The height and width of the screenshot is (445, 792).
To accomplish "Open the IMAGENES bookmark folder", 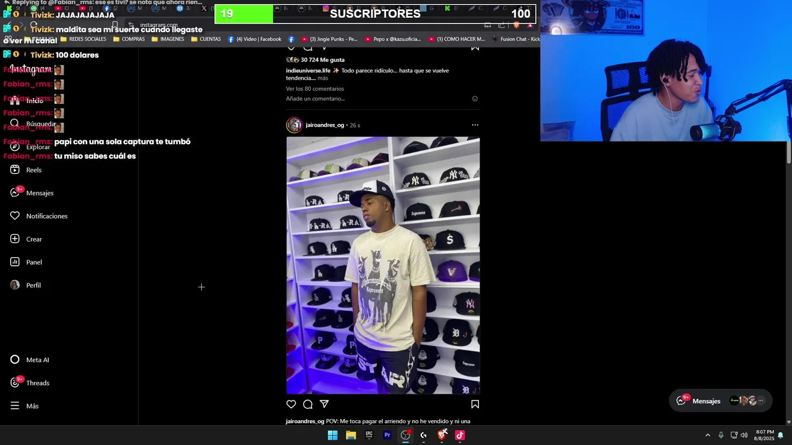I will point(168,39).
